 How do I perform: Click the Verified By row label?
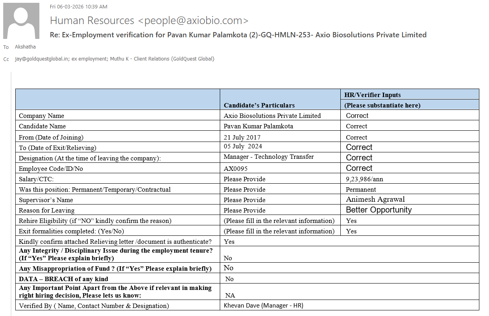coord(94,306)
